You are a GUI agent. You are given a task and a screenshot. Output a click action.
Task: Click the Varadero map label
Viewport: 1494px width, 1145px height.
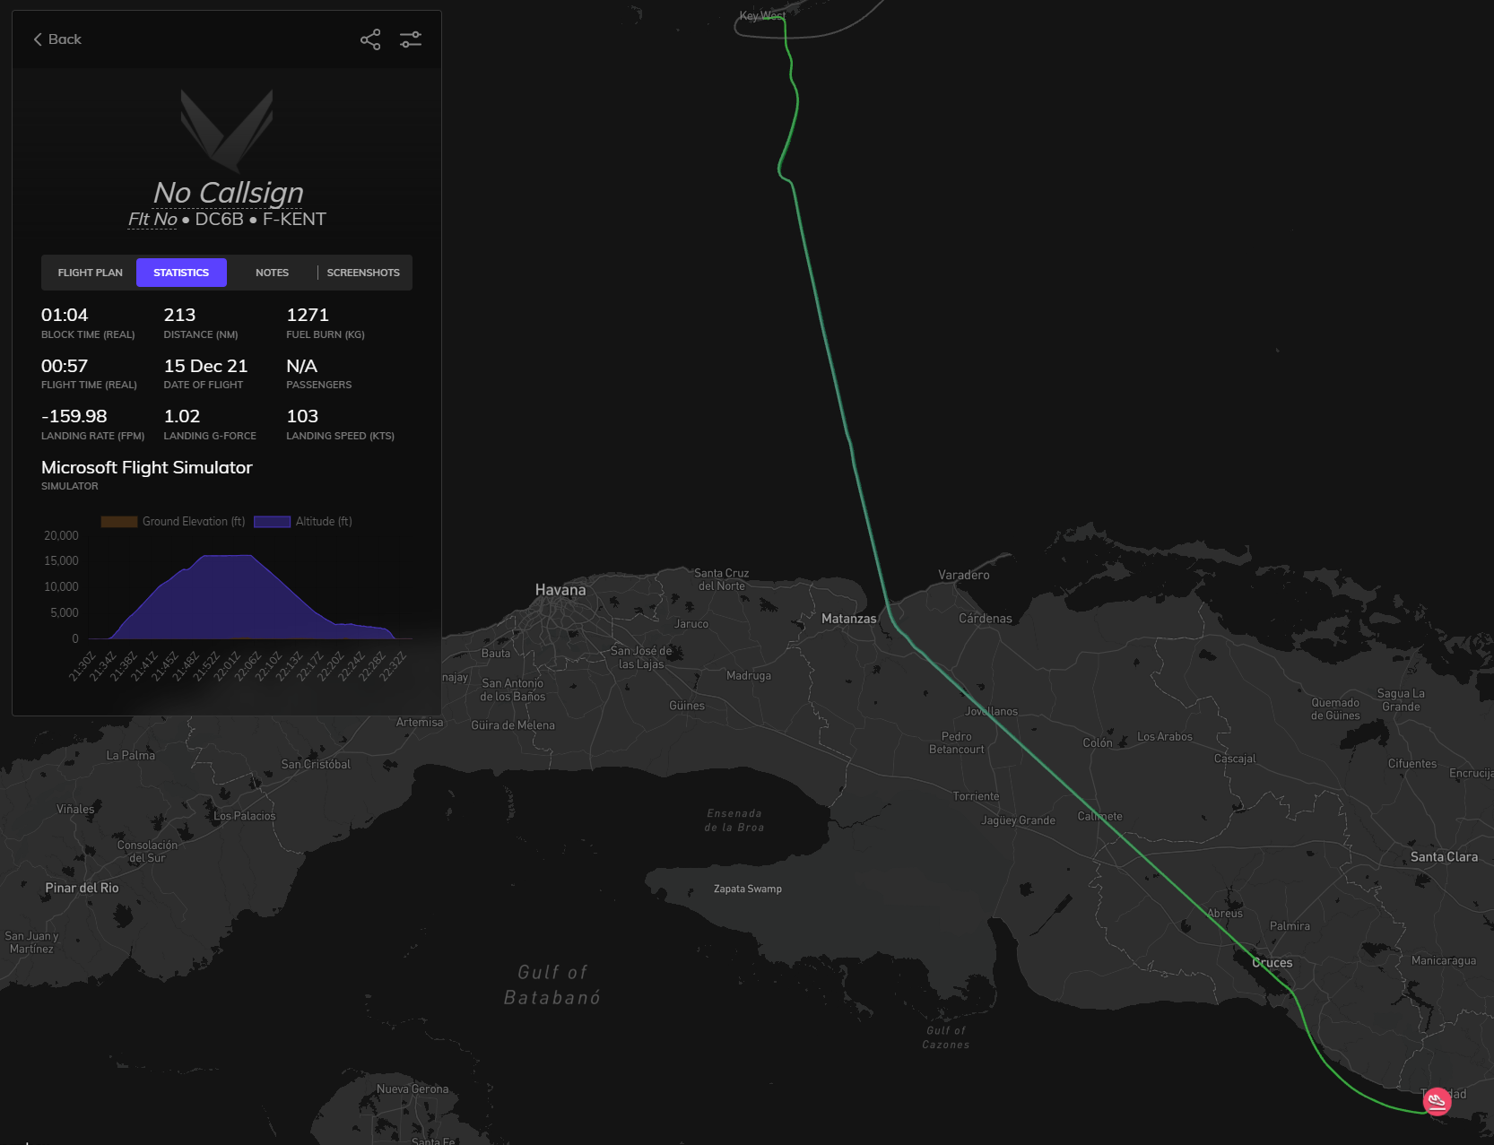pos(964,575)
